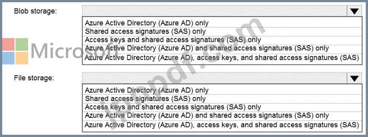Select 'Azure AD and SAS only' for File storage
Screen dimensions: 368x137
click(x=222, y=116)
